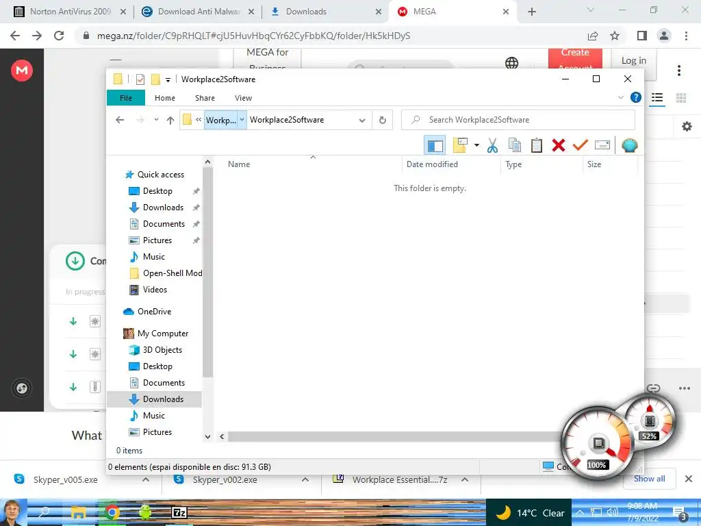The height and width of the screenshot is (526, 701).
Task: Select My Computer in navigation pane
Action: click(x=163, y=334)
